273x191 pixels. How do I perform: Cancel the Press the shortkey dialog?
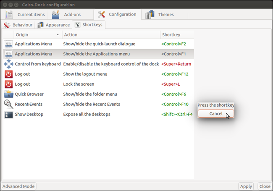click(x=216, y=114)
